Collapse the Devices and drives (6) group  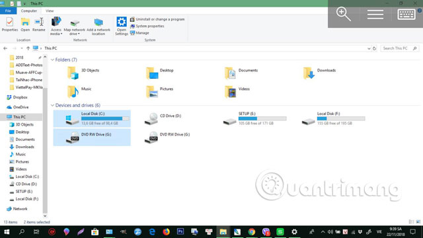[x=52, y=105]
